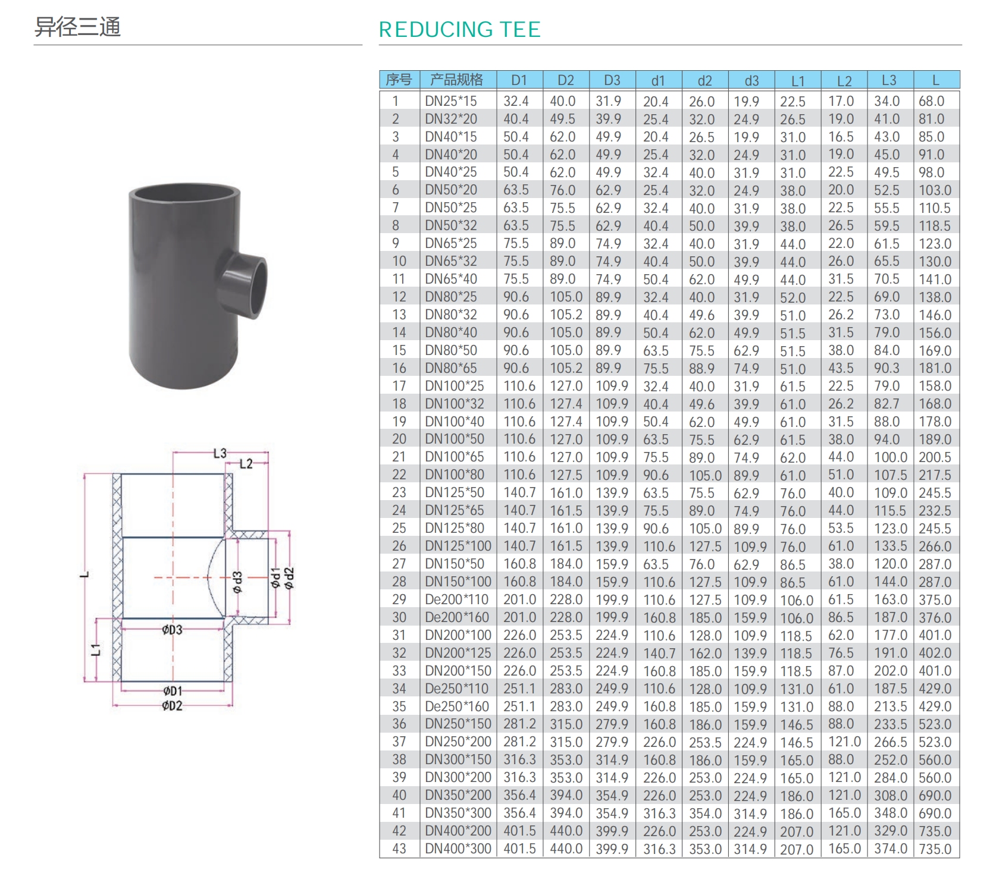990x873 pixels.
Task: Click the d3 column header
Action: (751, 80)
